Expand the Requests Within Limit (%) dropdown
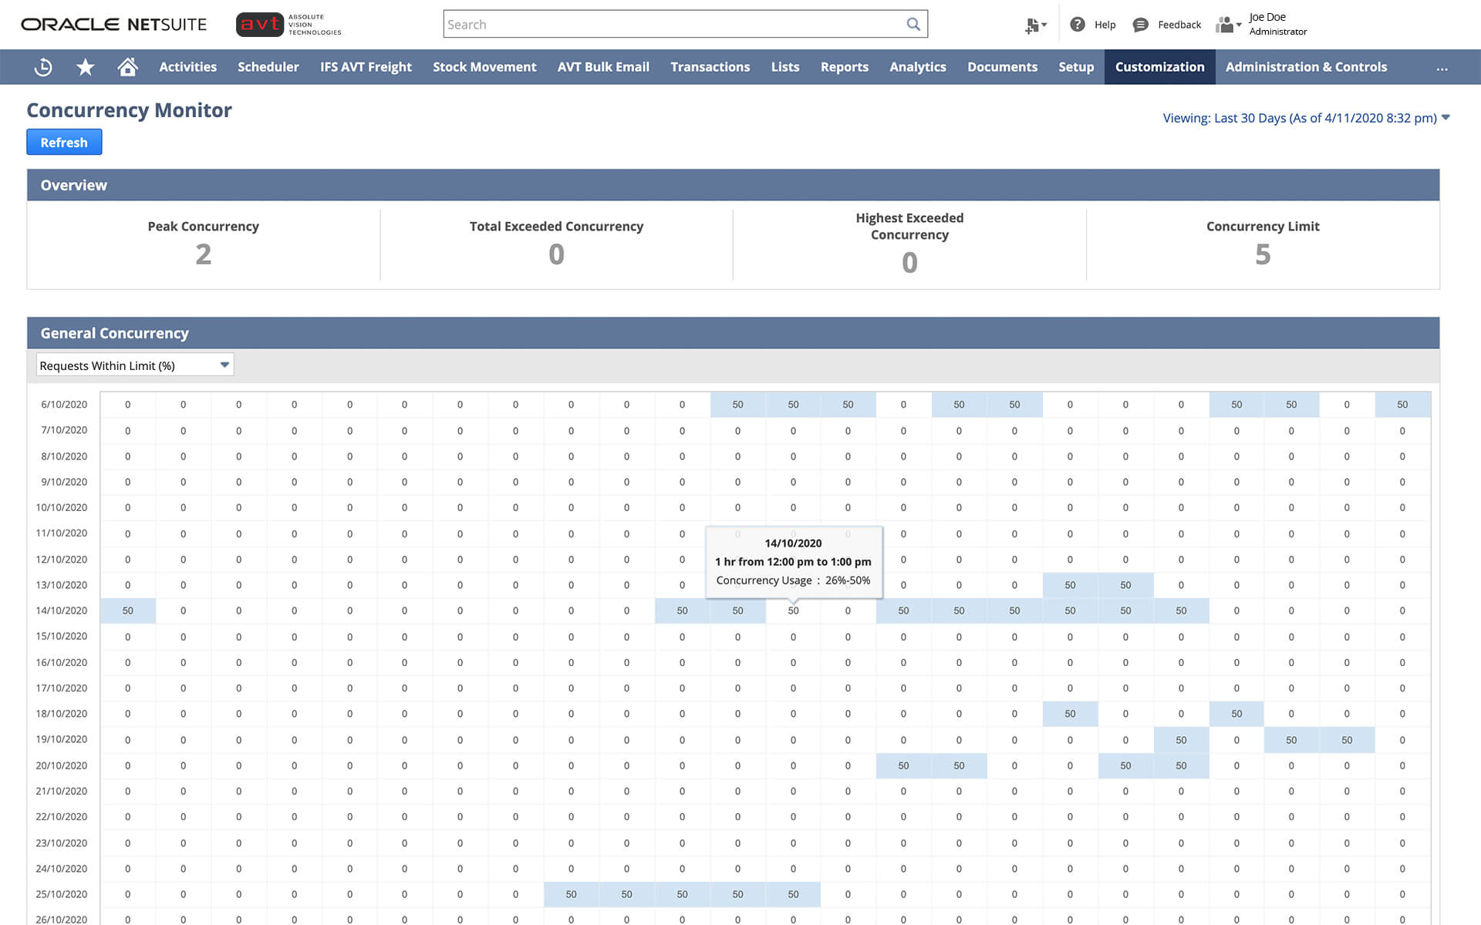 [x=224, y=365]
